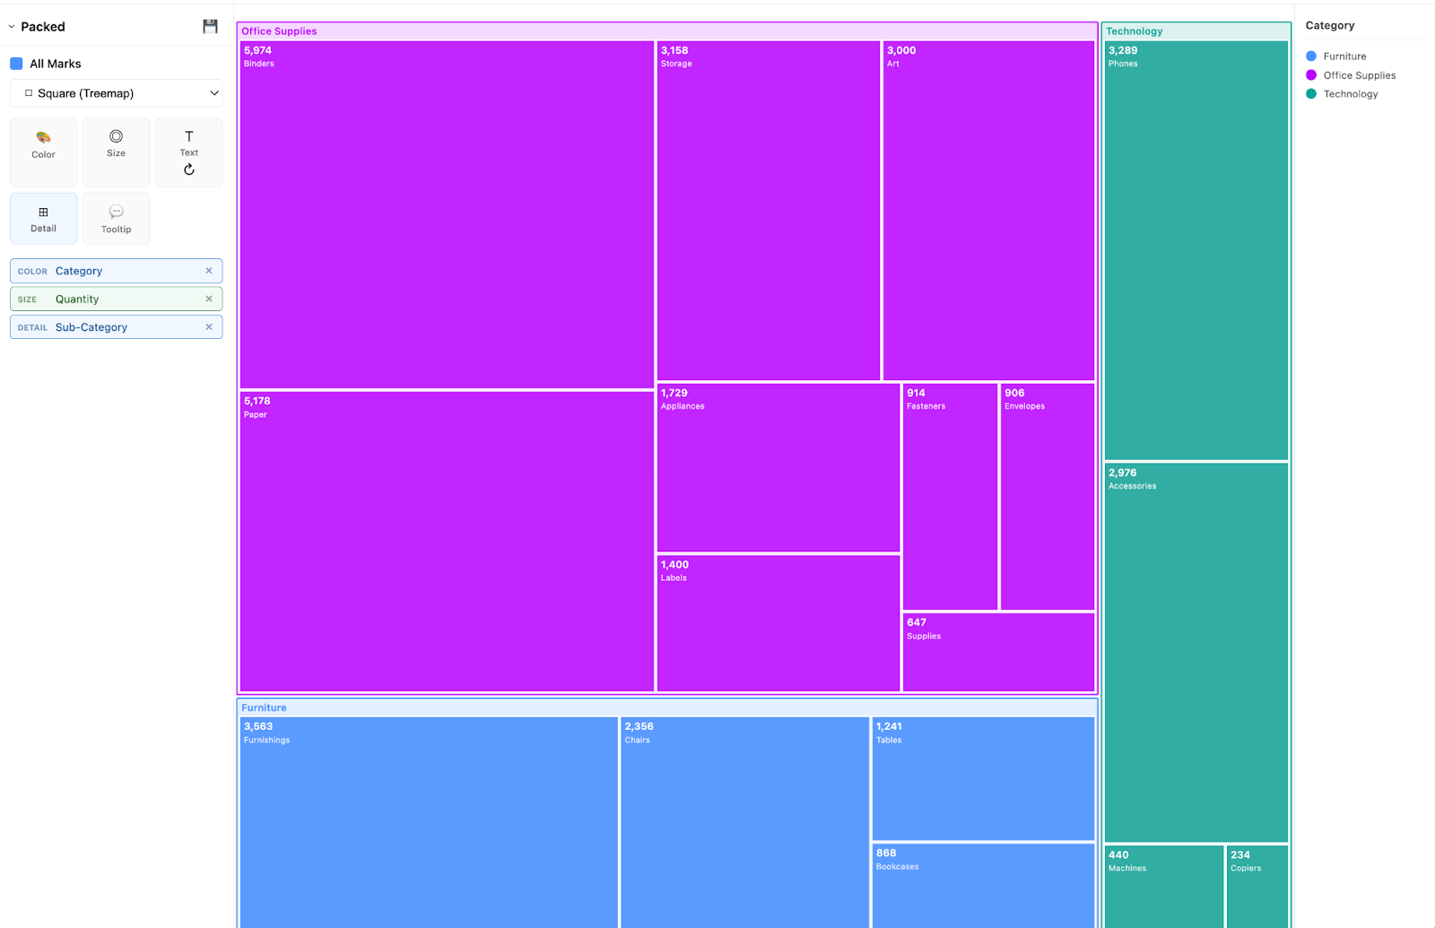Click the save floppy disk icon
This screenshot has height=928, width=1435.
click(x=210, y=26)
